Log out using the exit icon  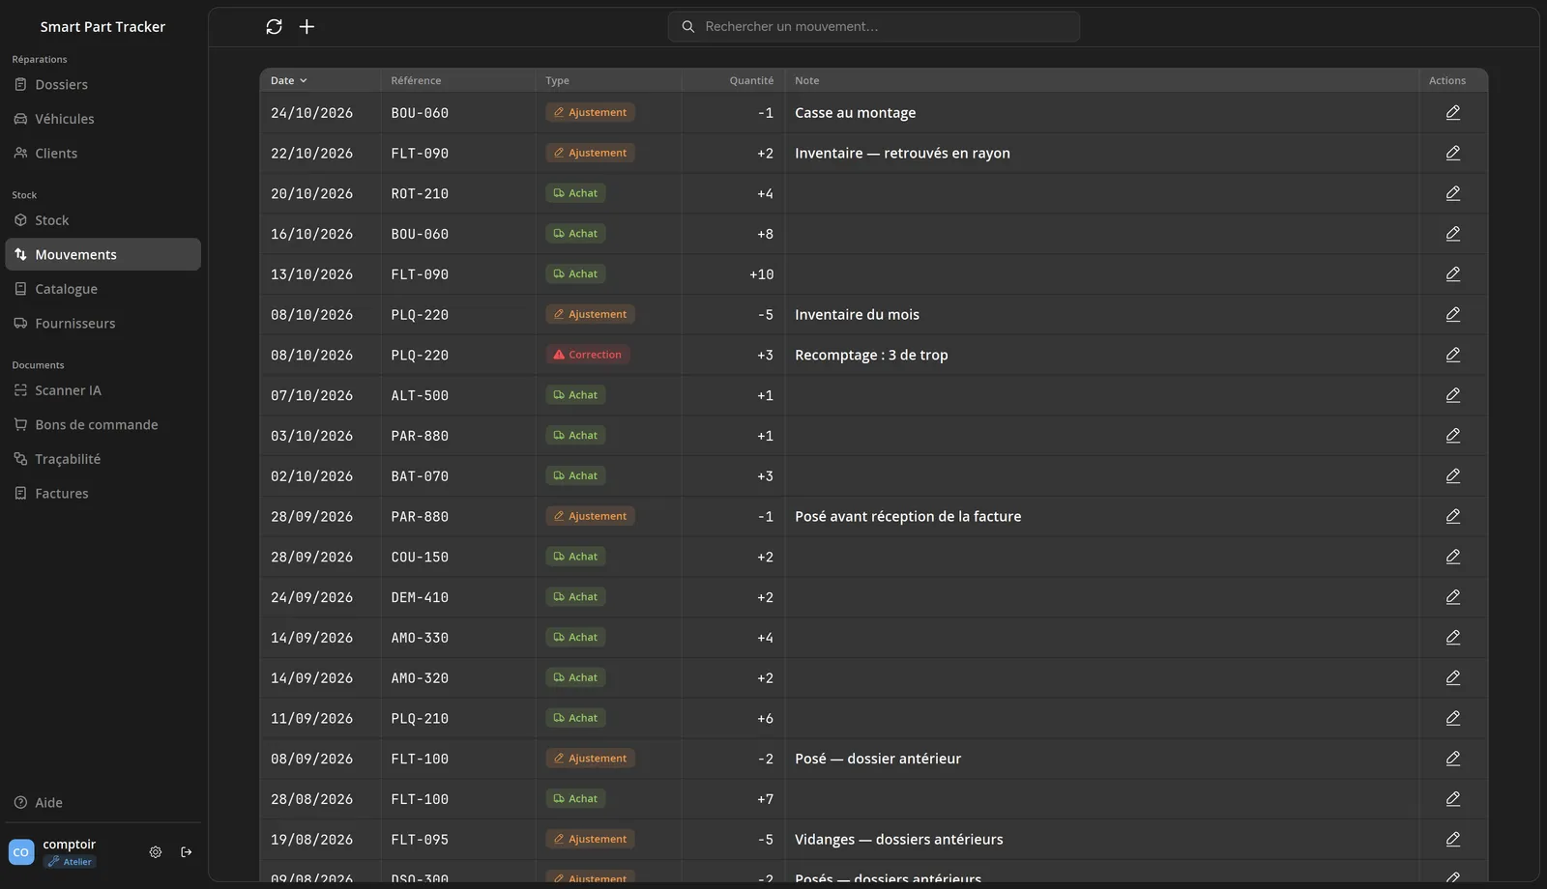tap(187, 852)
